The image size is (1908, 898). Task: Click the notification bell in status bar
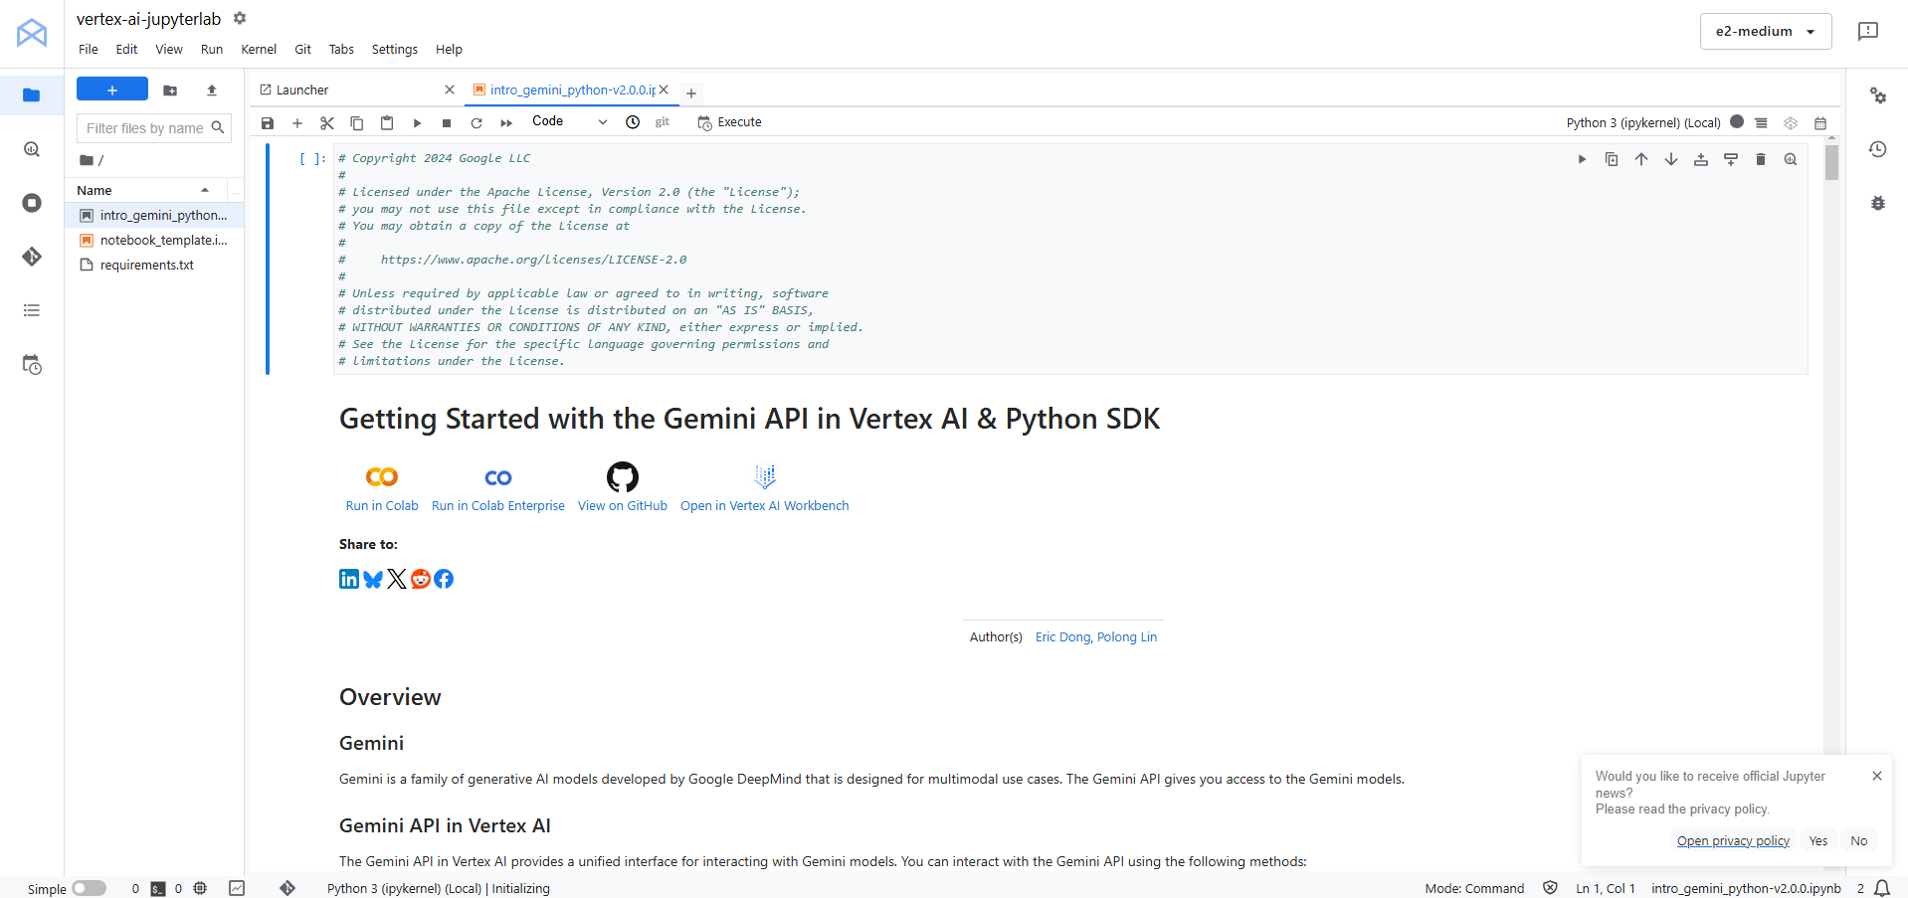click(x=1882, y=888)
